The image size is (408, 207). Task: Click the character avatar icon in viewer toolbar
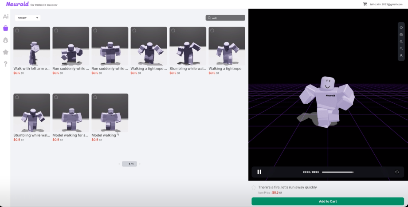(x=401, y=55)
